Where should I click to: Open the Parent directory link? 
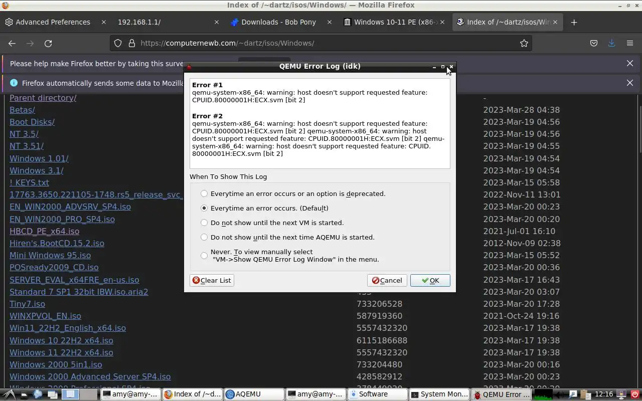click(x=43, y=98)
